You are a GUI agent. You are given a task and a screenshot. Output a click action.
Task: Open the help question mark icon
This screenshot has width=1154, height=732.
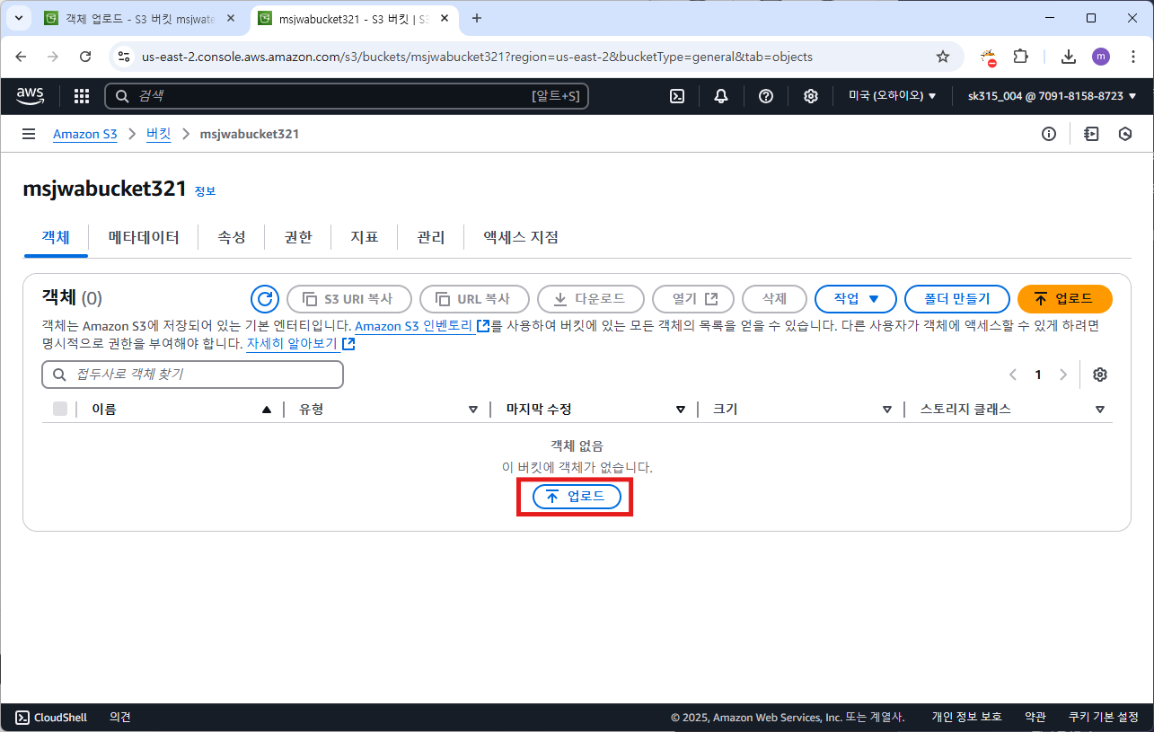766,96
